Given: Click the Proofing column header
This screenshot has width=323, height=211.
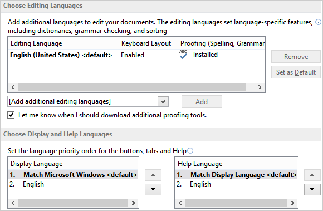Looking at the screenshot, I should [221, 43].
